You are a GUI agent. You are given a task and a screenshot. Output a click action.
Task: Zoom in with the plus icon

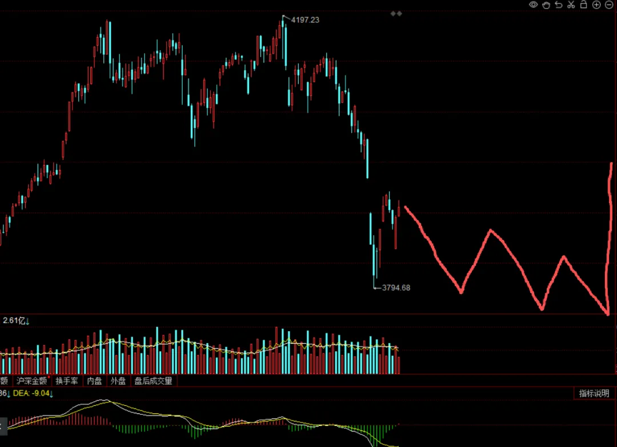click(x=596, y=5)
